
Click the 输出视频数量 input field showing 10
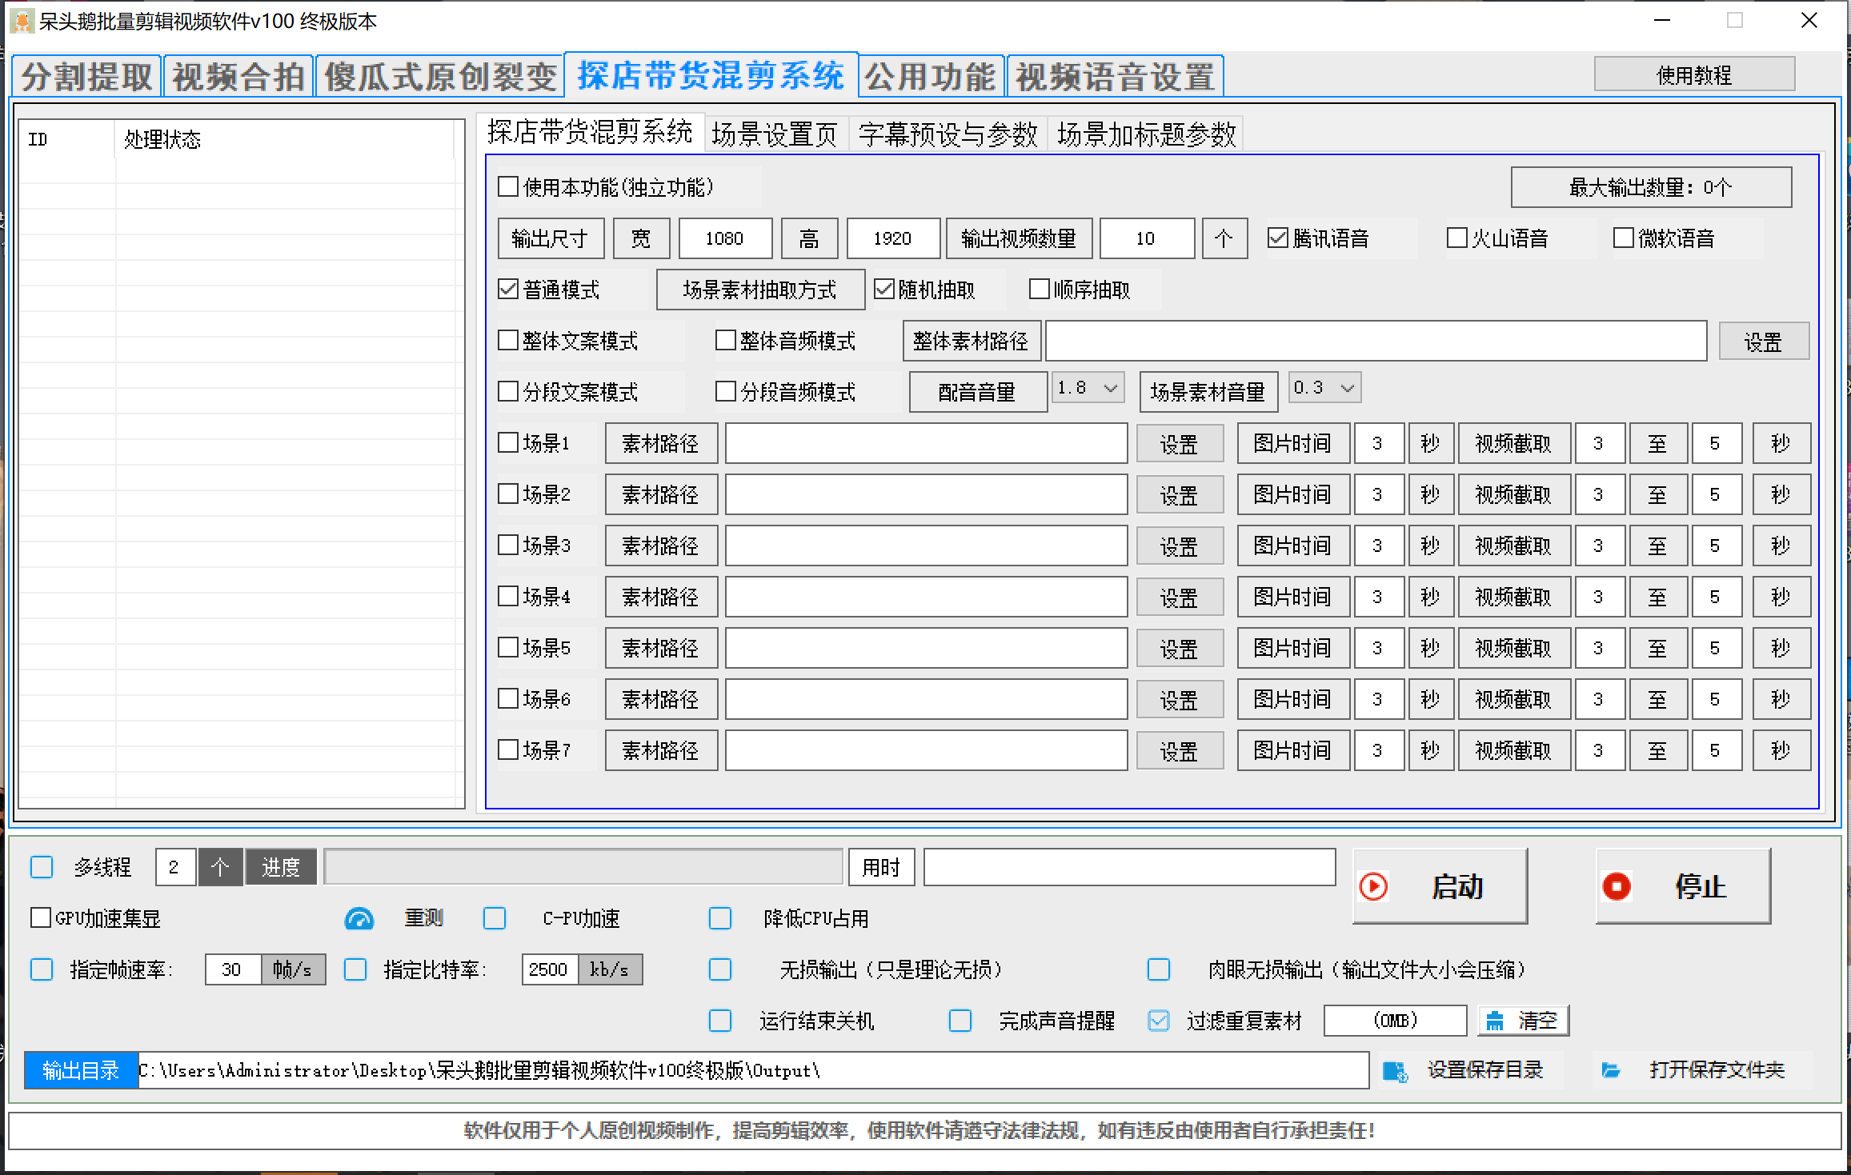[1146, 238]
